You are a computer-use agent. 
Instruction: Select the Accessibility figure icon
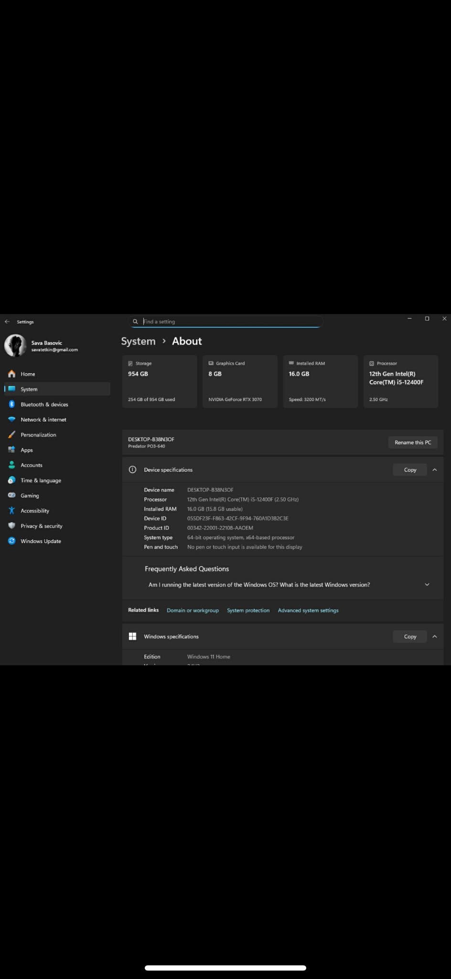tap(12, 511)
